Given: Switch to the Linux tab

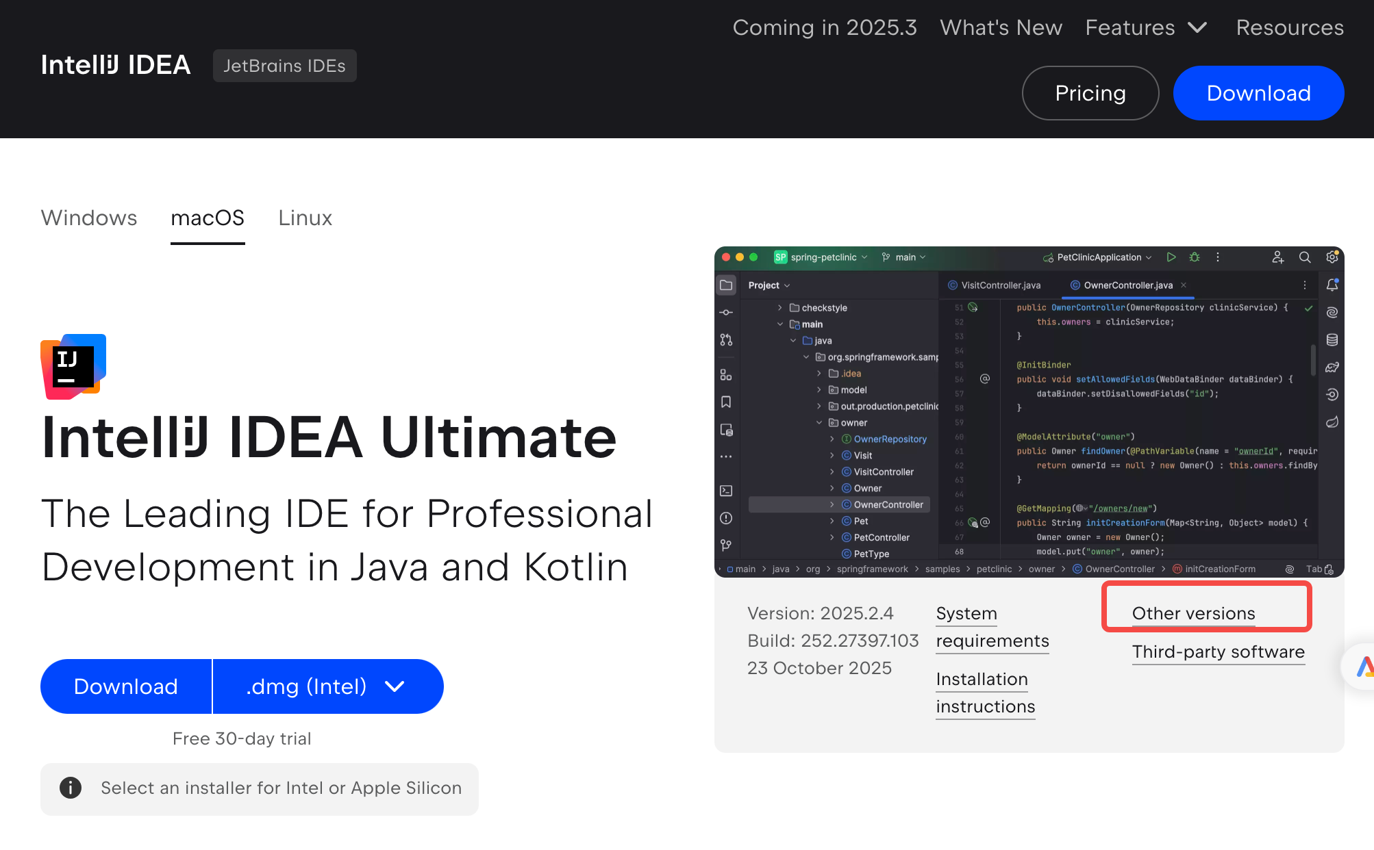Looking at the screenshot, I should click(x=305, y=218).
